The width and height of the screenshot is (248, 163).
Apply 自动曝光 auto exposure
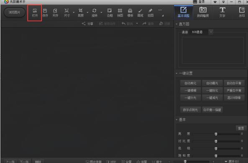pyautogui.click(x=212, y=83)
